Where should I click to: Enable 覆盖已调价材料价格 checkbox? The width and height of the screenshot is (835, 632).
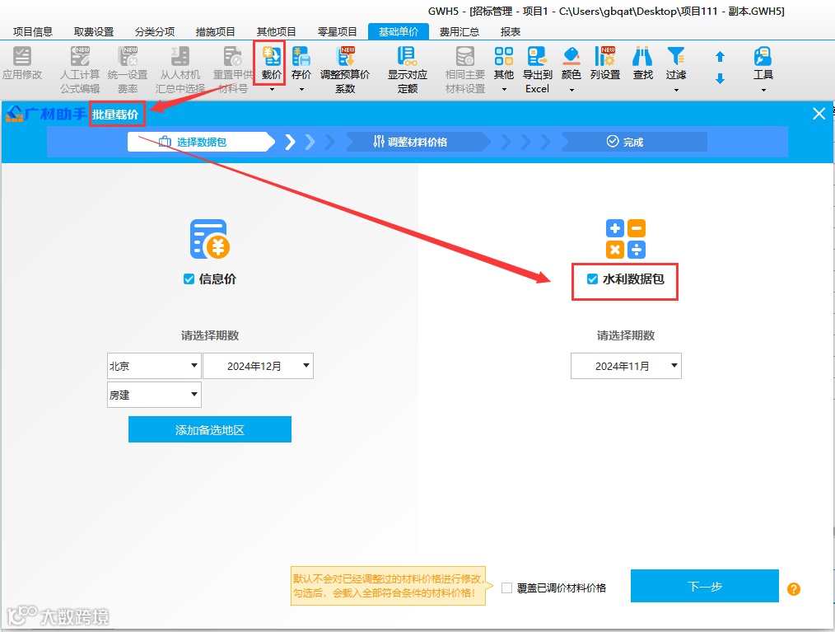point(507,588)
